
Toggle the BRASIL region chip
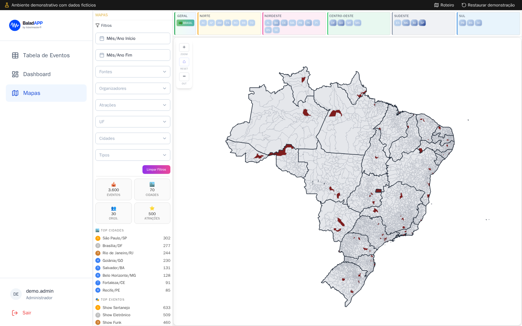click(x=186, y=23)
